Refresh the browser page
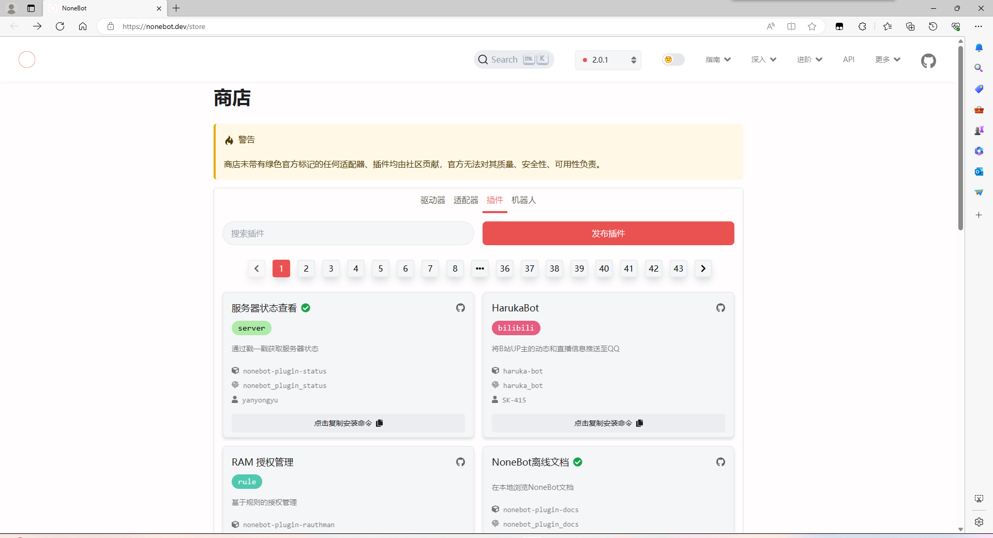 point(60,26)
